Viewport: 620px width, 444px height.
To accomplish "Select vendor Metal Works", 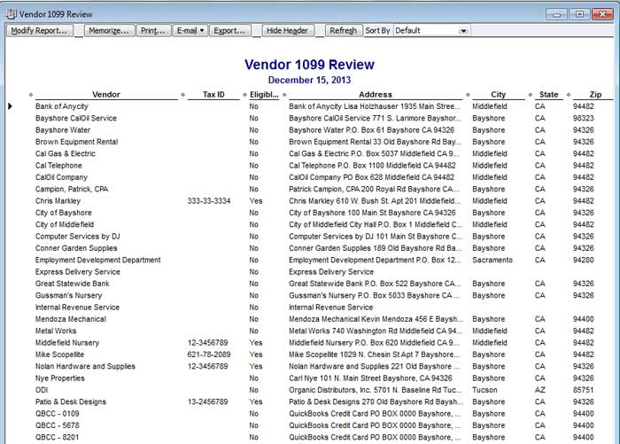I will click(56, 331).
